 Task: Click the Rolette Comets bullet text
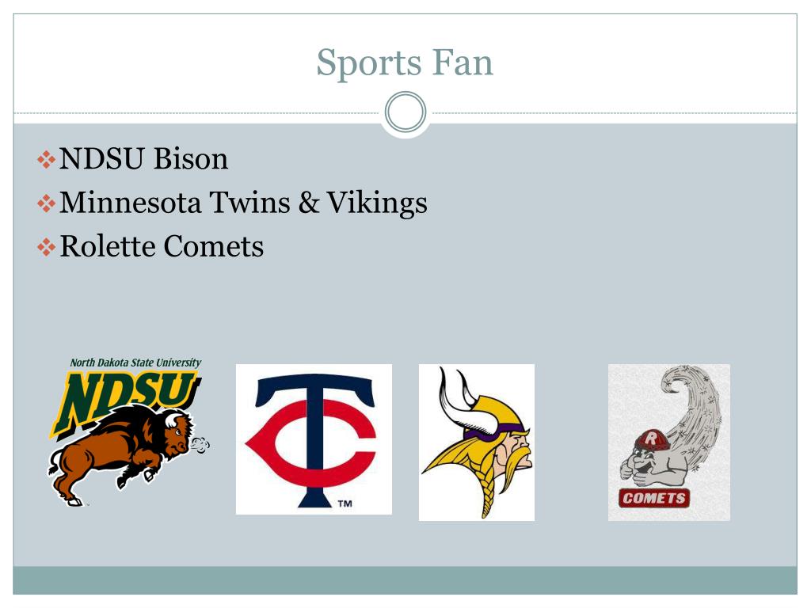162,246
